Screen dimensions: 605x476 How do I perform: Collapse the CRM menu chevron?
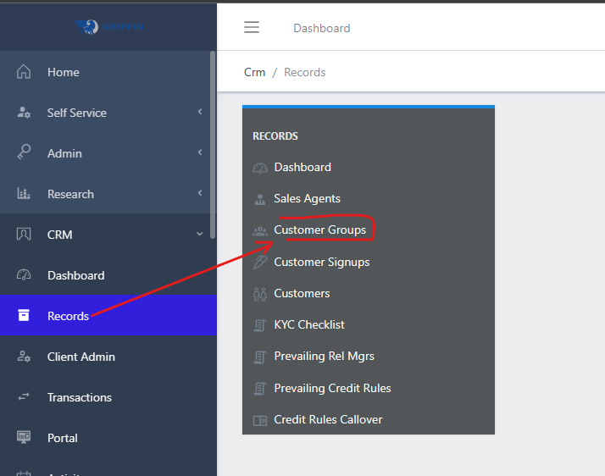pyautogui.click(x=200, y=235)
